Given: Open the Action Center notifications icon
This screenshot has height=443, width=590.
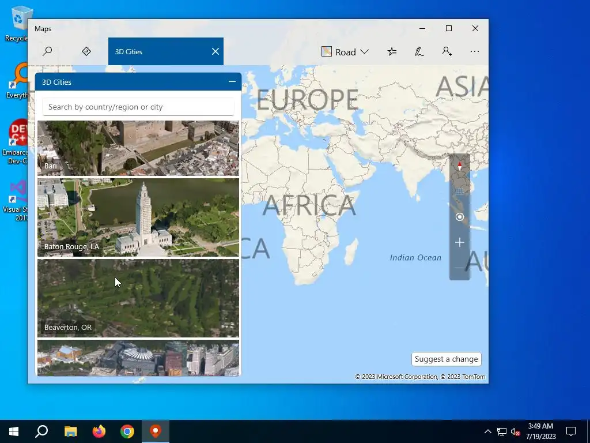Looking at the screenshot, I should [x=571, y=431].
